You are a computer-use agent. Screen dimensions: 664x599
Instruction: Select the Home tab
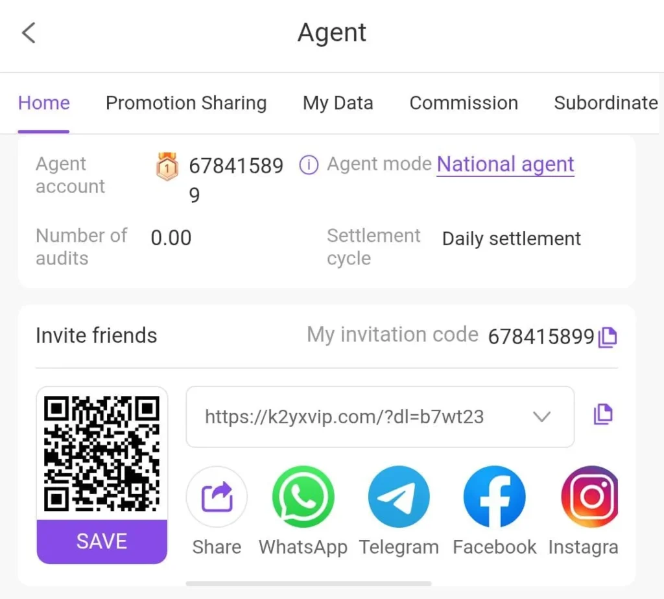coord(43,103)
